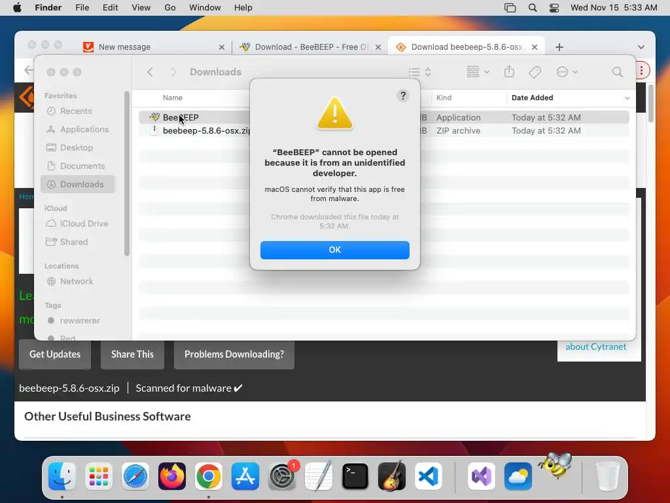Image resolution: width=670 pixels, height=503 pixels.
Task: Open Desktop in the Finder sidebar
Action: point(69,147)
